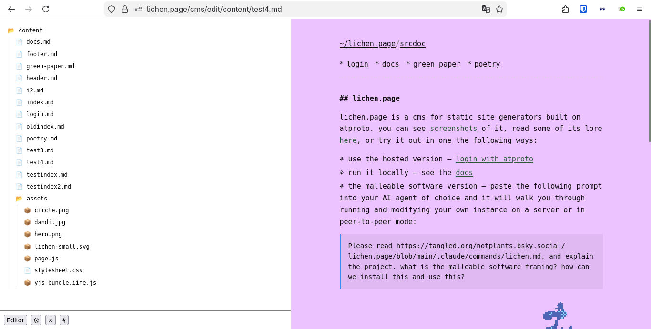
Task: Click the content folder icon in file tree
Action: [10, 30]
